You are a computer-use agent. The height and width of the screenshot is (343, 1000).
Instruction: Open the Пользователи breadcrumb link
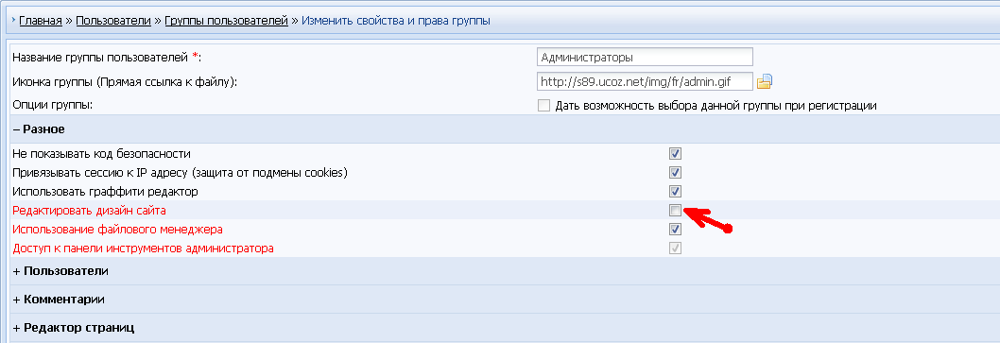point(113,21)
